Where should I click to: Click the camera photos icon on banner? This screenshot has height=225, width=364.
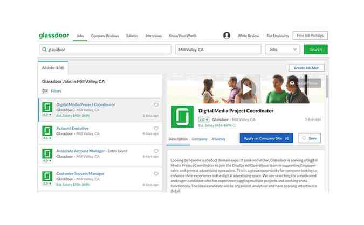pyautogui.click(x=292, y=83)
